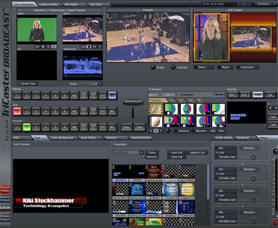The image size is (278, 228).
Task: Click the gain knob for audio input 3
Action: coord(254,200)
